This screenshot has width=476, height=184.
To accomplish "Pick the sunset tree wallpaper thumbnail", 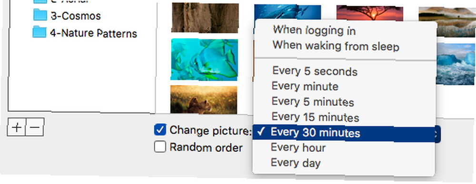I will click(x=370, y=13).
